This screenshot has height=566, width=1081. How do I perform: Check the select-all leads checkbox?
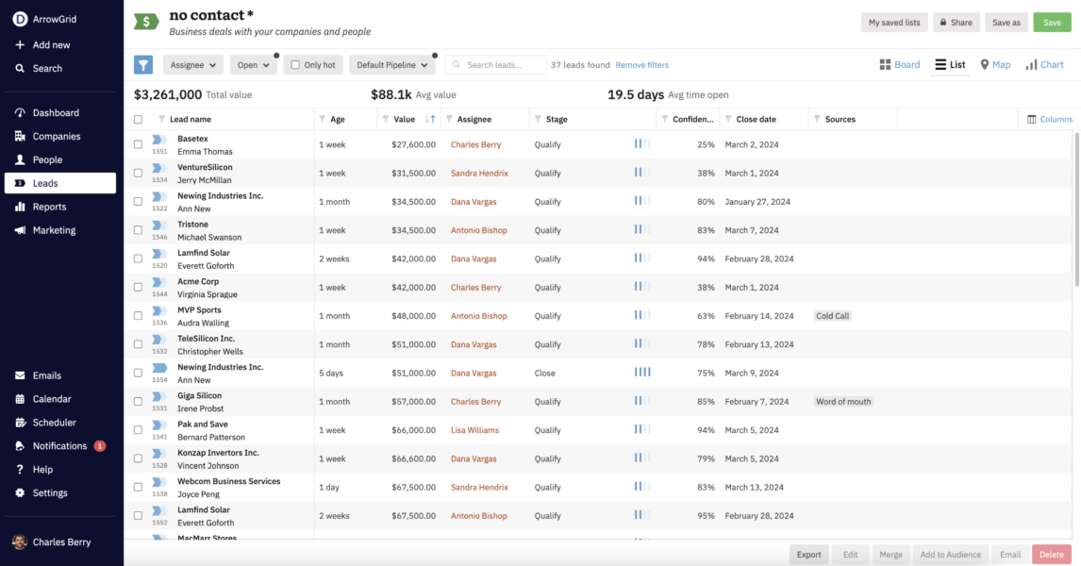(x=137, y=120)
